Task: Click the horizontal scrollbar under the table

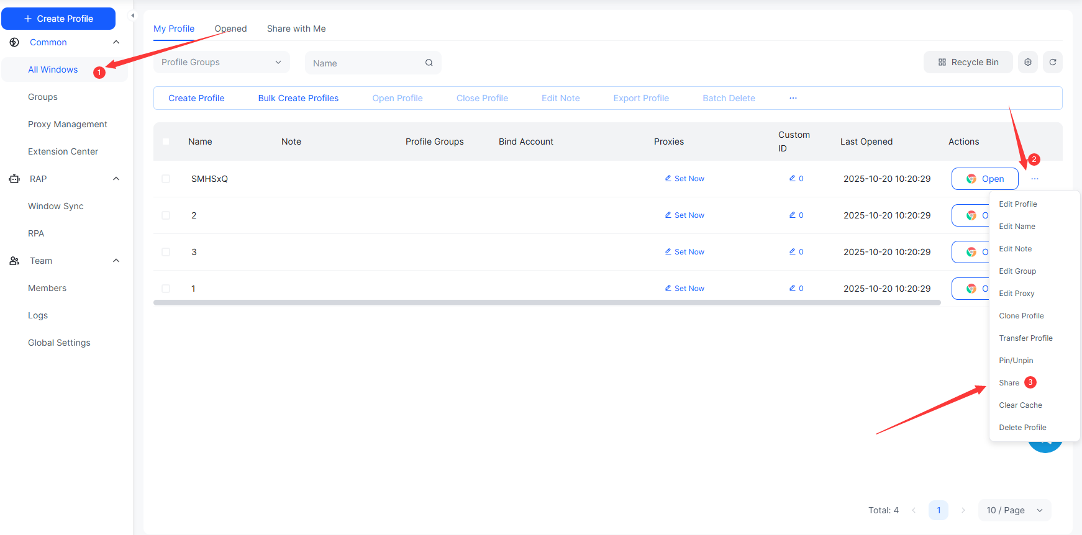Action: [547, 303]
